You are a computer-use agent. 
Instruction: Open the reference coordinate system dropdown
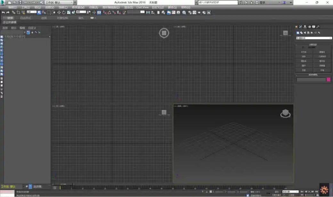pos(81,12)
